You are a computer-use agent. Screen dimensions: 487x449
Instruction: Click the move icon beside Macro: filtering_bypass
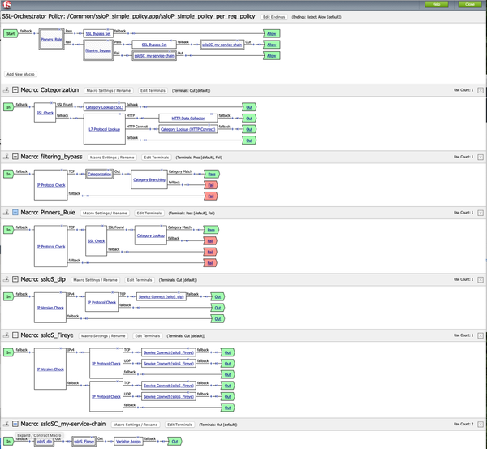tap(6, 157)
